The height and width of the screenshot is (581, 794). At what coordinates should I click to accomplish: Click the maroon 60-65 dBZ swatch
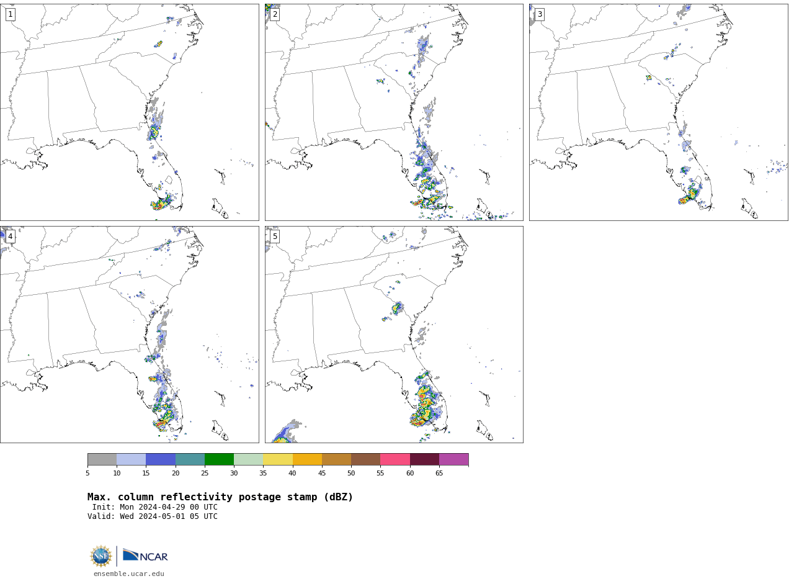(x=424, y=459)
